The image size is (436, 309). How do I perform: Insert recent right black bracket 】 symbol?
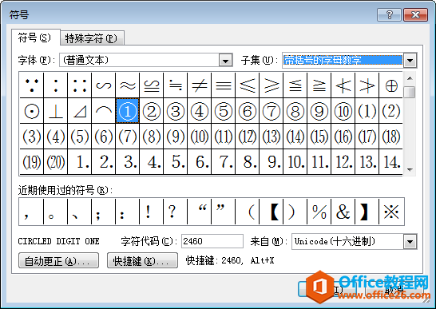tap(367, 212)
